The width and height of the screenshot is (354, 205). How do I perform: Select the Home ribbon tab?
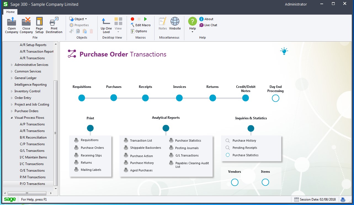coord(10,12)
